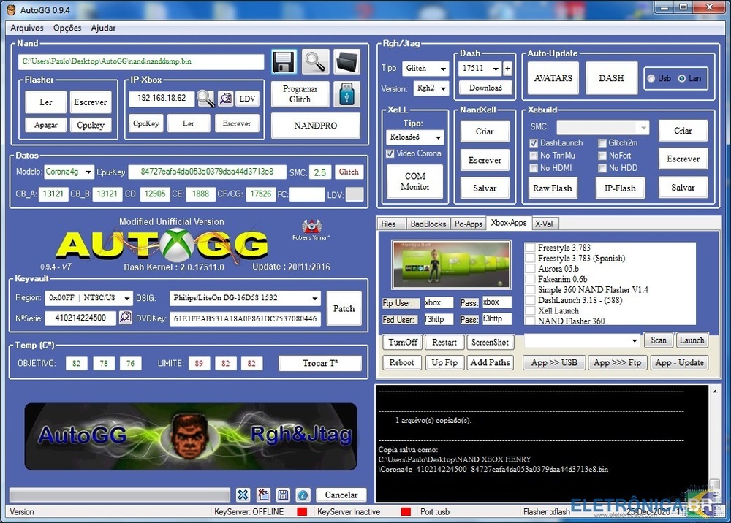This screenshot has height=523, width=731.
Task: Click the blue info icon near Cancelar
Action: point(303,495)
